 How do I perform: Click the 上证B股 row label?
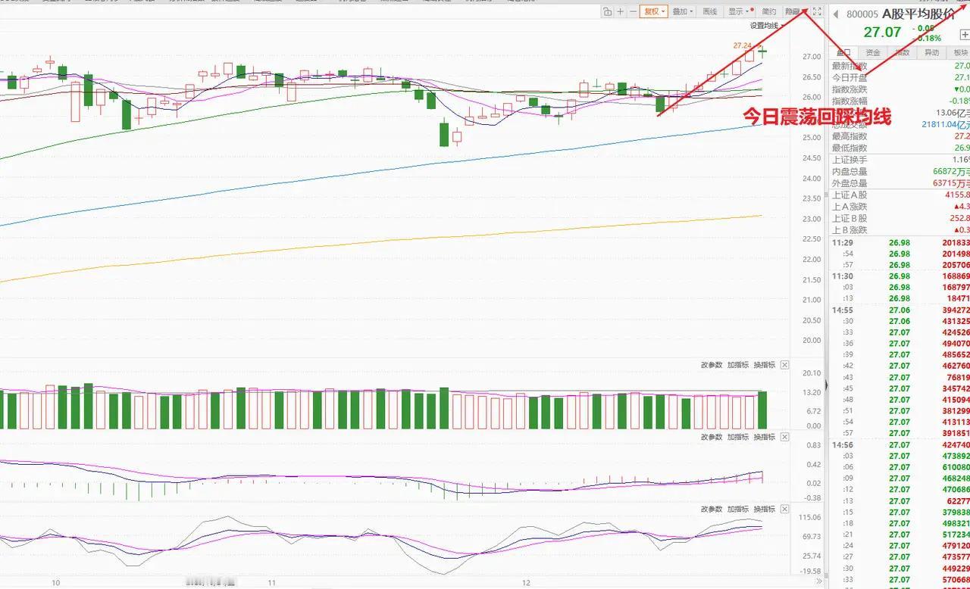click(x=850, y=219)
